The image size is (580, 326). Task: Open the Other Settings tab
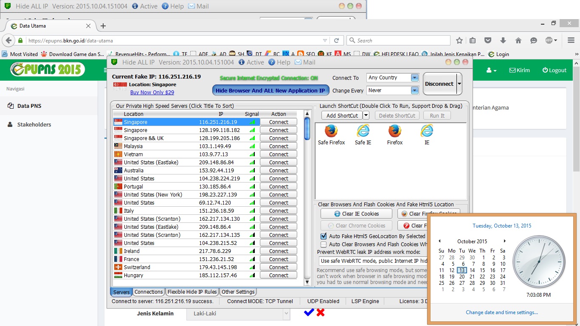click(238, 292)
